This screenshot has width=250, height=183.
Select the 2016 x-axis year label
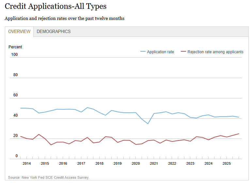pyautogui.click(x=63, y=163)
